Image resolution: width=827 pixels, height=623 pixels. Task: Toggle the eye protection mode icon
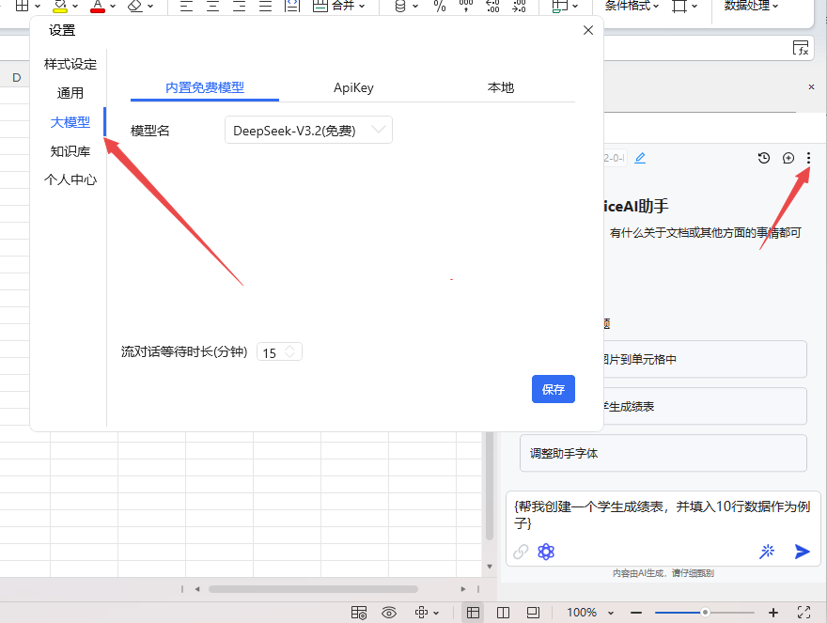click(389, 612)
